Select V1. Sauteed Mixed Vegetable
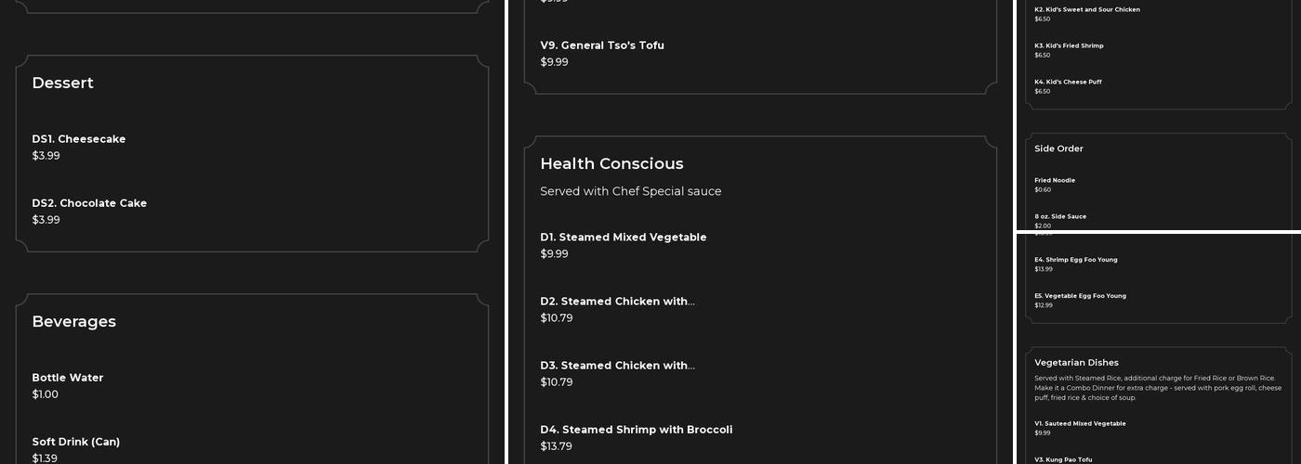Viewport: 1301px width, 464px height. pos(1080,423)
